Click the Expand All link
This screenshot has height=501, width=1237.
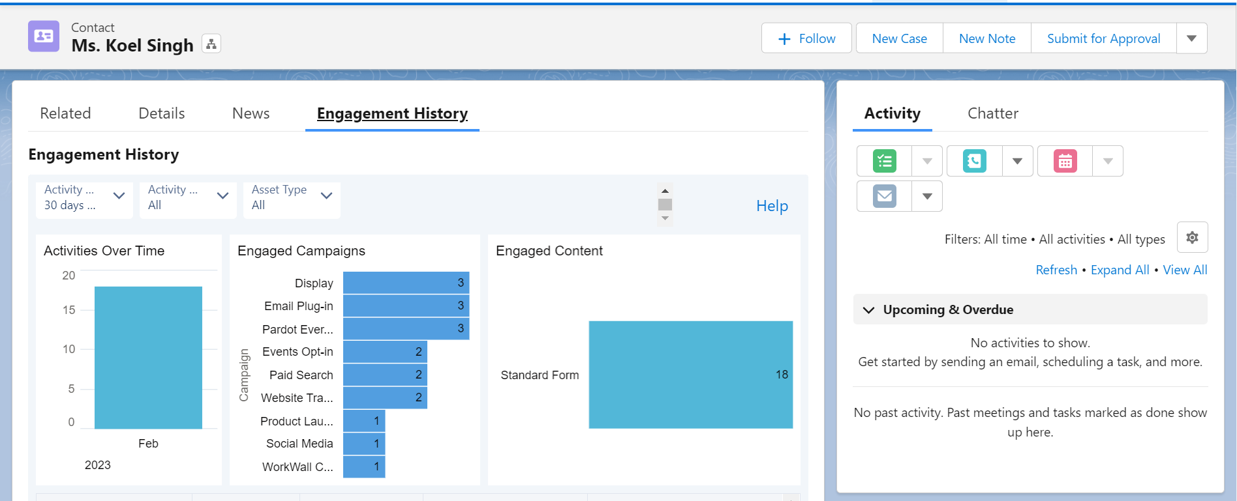coord(1120,270)
